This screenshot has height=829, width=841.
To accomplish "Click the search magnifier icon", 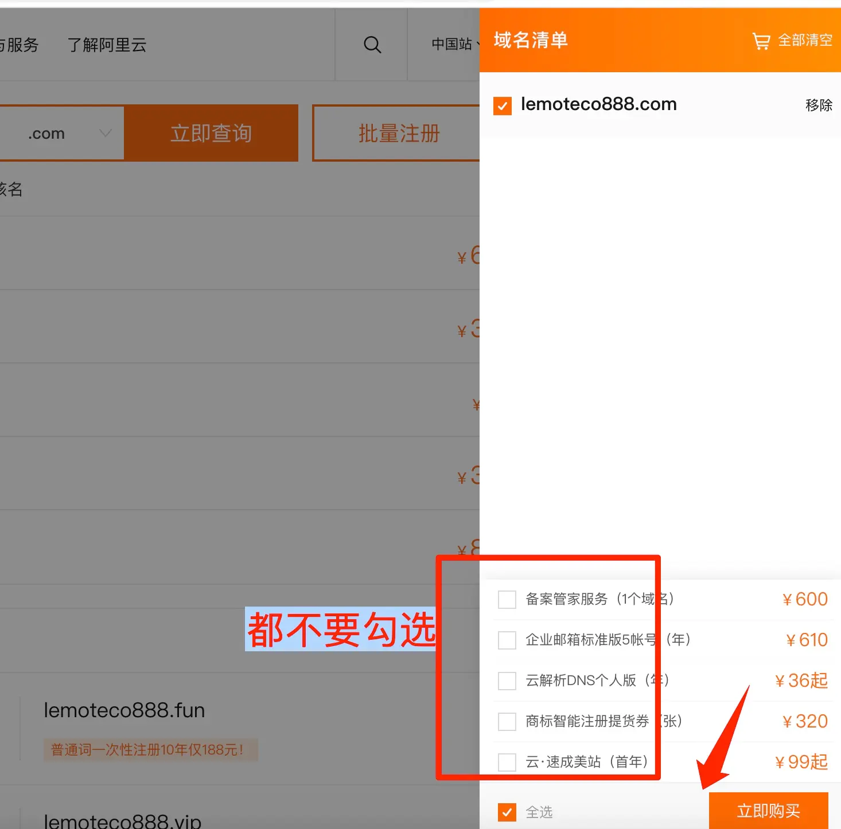I will (372, 45).
